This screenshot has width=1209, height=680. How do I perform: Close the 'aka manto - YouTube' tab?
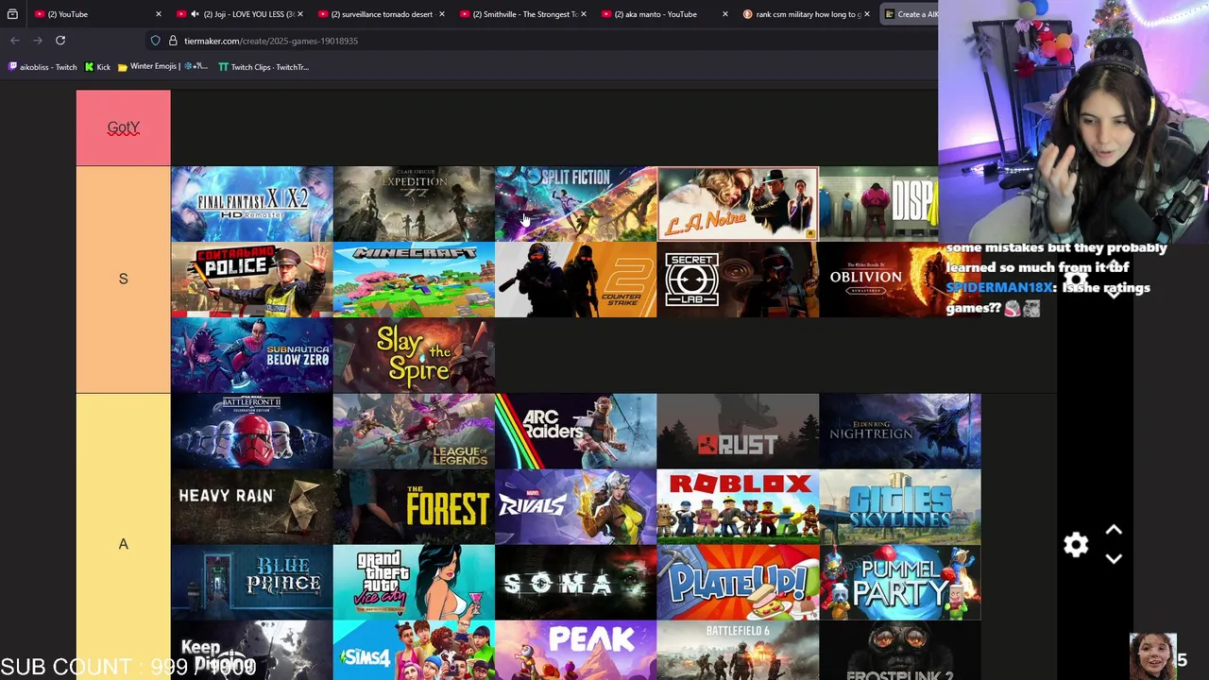click(x=724, y=14)
